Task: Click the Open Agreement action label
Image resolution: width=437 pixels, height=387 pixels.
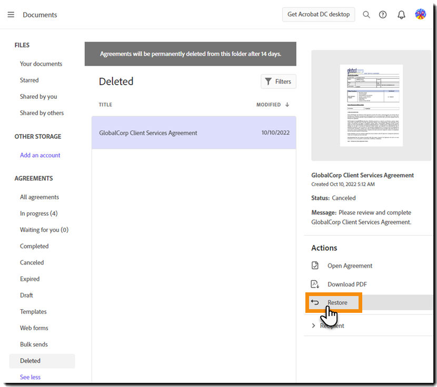Action: 350,266
